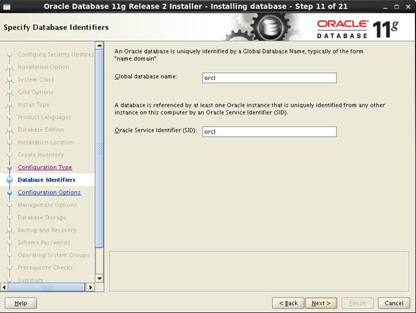Click the scroll left arrow of step list

4,287
